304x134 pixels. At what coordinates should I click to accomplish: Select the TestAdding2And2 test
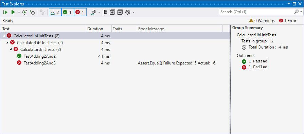[x=114, y=56]
